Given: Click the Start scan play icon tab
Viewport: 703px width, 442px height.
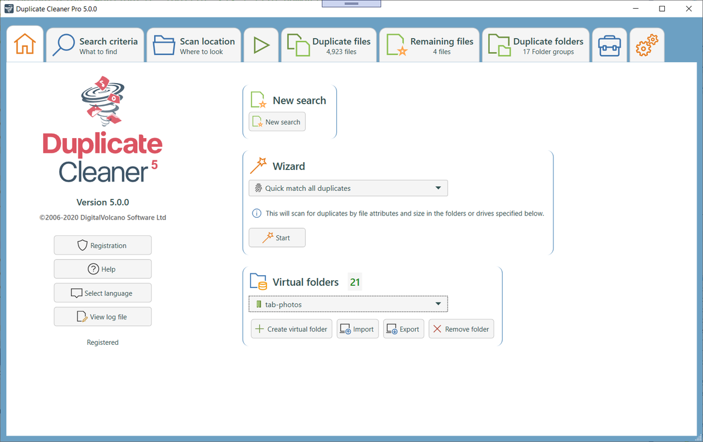Looking at the screenshot, I should click(x=261, y=45).
